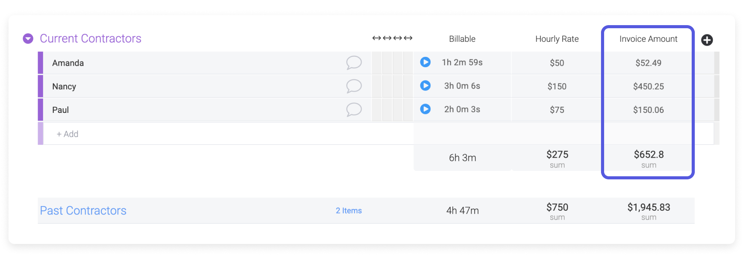This screenshot has height=259, width=744.
Task: Start Nancy's billable timer
Action: pyautogui.click(x=425, y=86)
